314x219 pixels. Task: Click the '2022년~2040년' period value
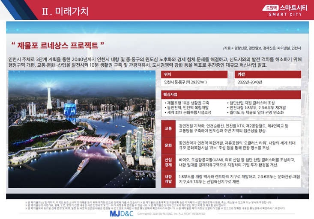click(x=250, y=82)
